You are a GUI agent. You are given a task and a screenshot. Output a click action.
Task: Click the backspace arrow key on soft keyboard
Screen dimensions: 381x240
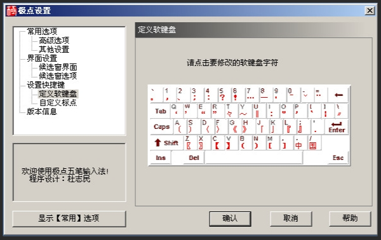tap(338, 95)
